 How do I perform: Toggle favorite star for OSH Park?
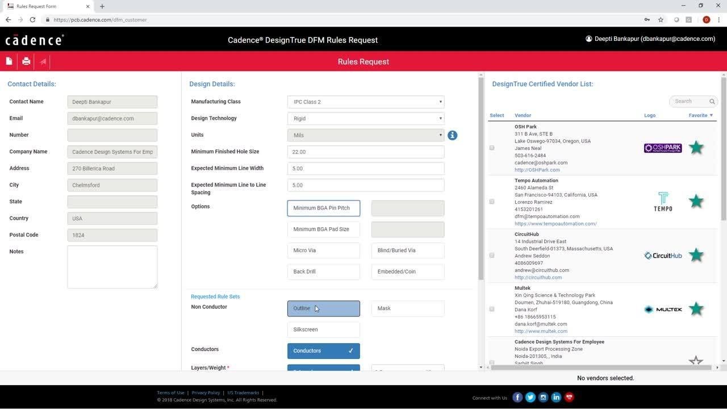(696, 148)
